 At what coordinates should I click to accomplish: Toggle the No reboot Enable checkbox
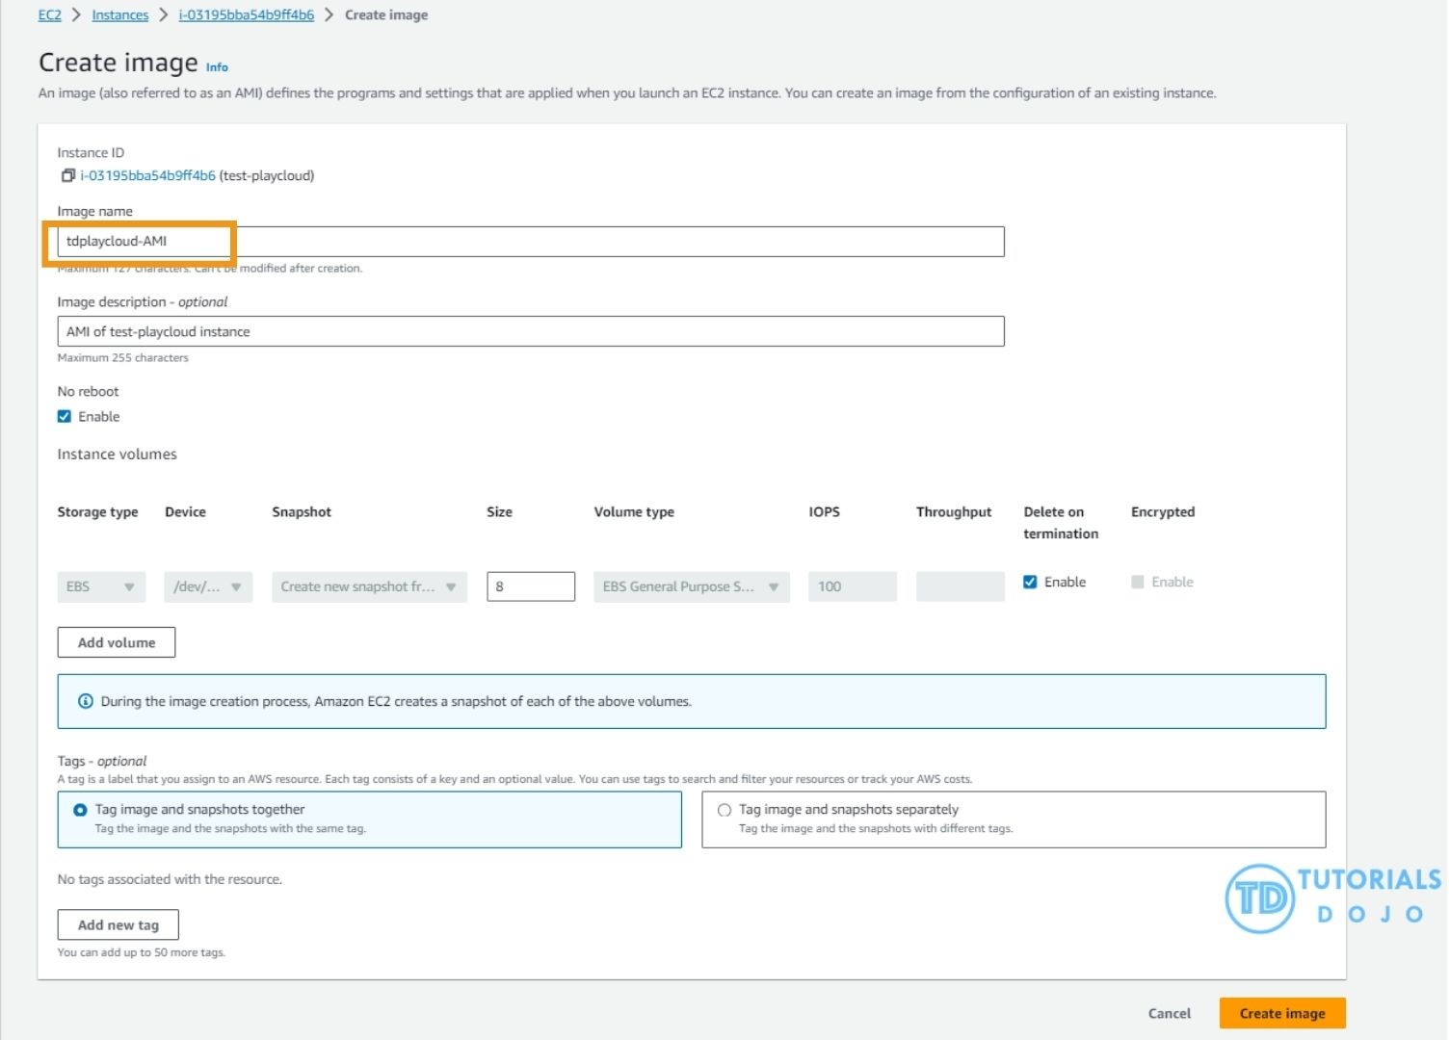65,417
